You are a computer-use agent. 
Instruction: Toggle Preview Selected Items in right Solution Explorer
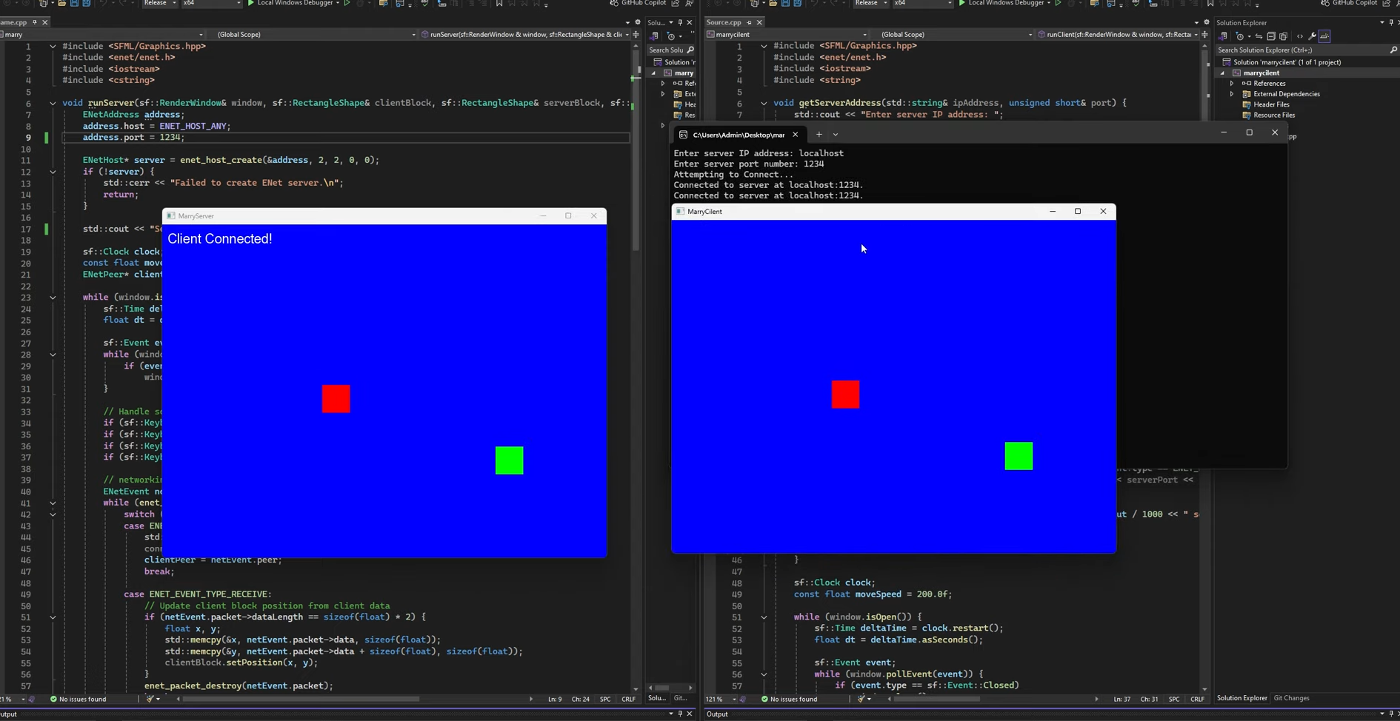click(x=1324, y=36)
